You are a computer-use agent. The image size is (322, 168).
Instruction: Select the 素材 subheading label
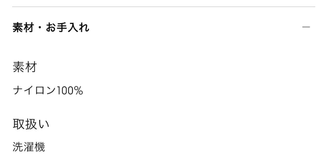tap(24, 67)
